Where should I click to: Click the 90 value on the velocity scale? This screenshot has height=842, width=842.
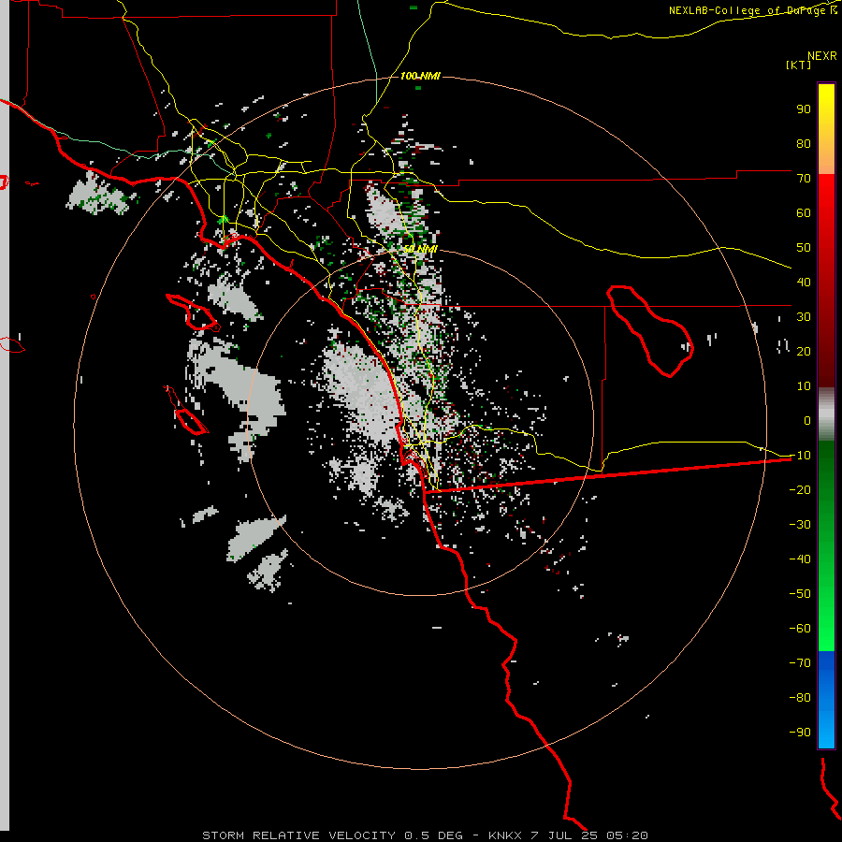pos(804,109)
